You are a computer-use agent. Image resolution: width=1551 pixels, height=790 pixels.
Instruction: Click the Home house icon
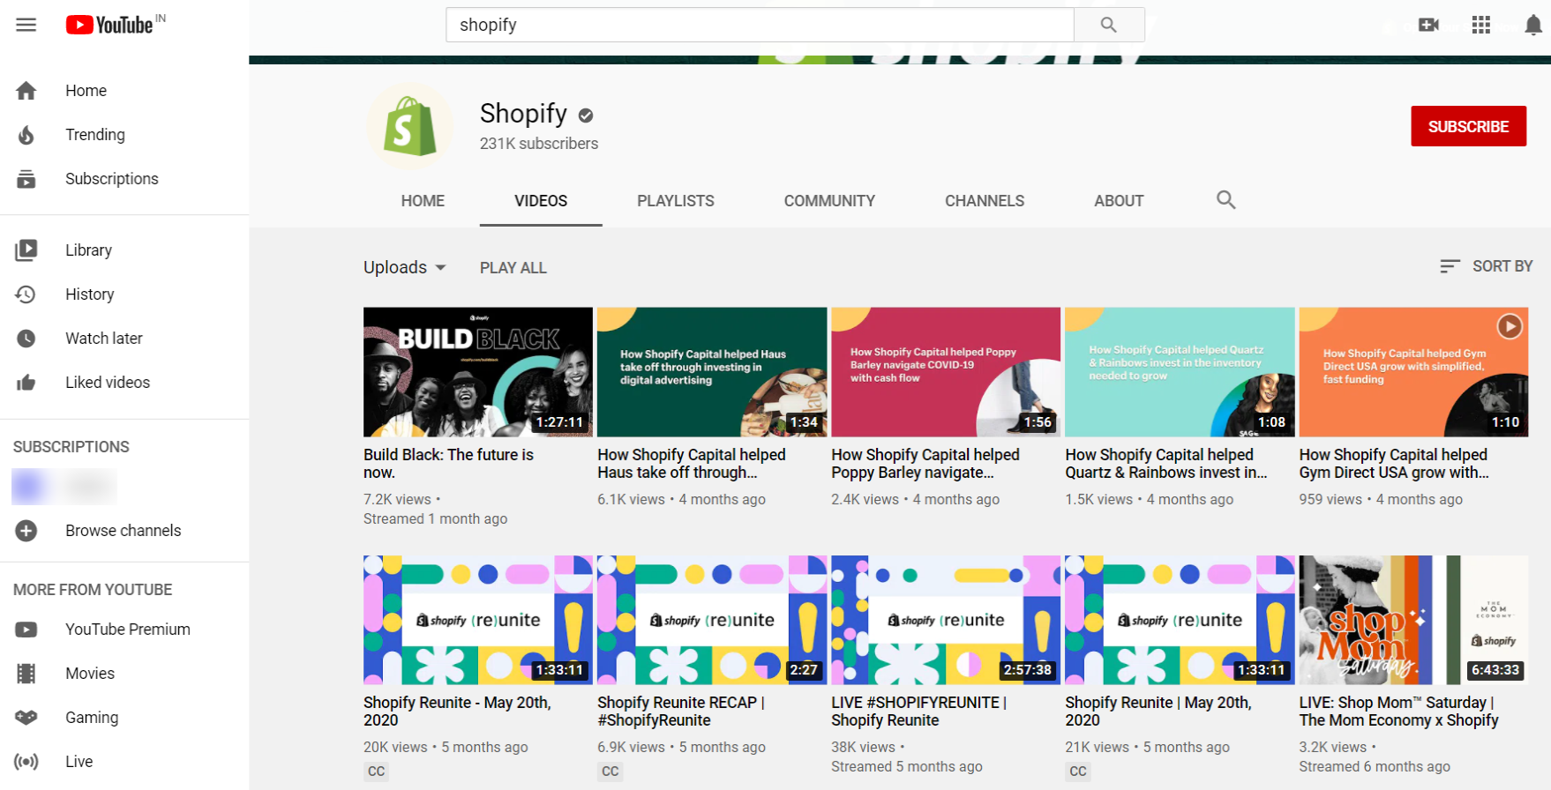pos(26,91)
